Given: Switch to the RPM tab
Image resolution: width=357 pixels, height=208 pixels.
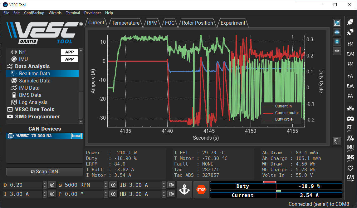Looking at the screenshot, I should tap(152, 23).
